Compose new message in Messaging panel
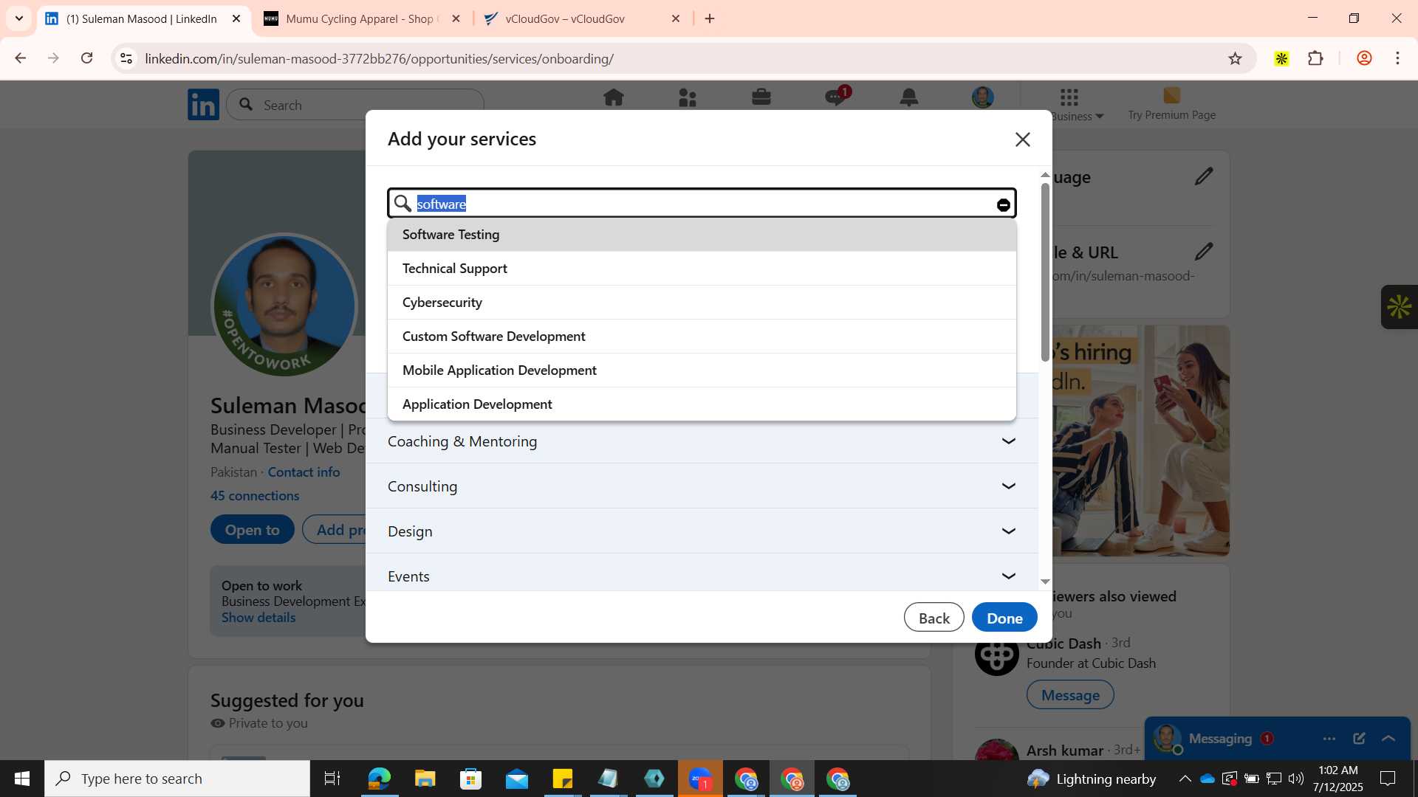Image resolution: width=1418 pixels, height=797 pixels. click(x=1359, y=739)
